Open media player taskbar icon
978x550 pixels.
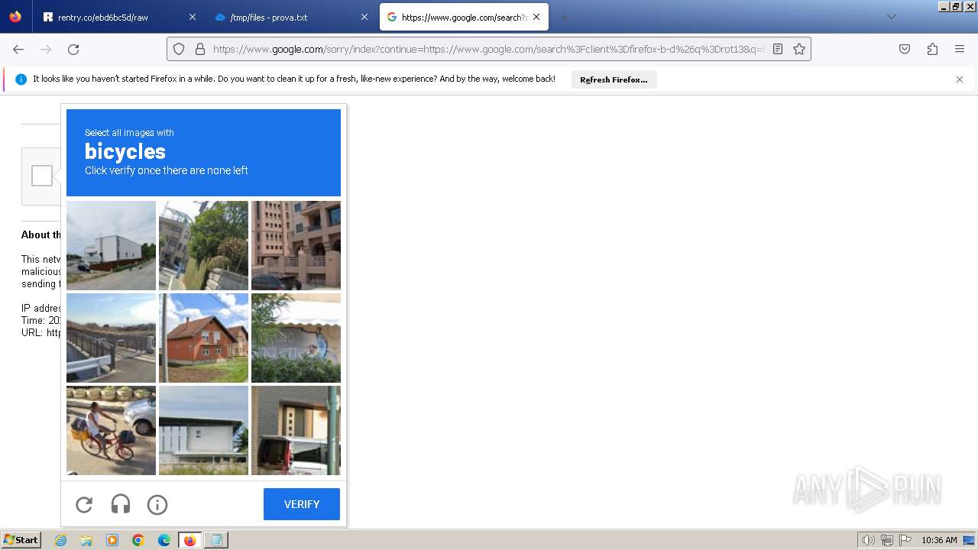pyautogui.click(x=112, y=540)
